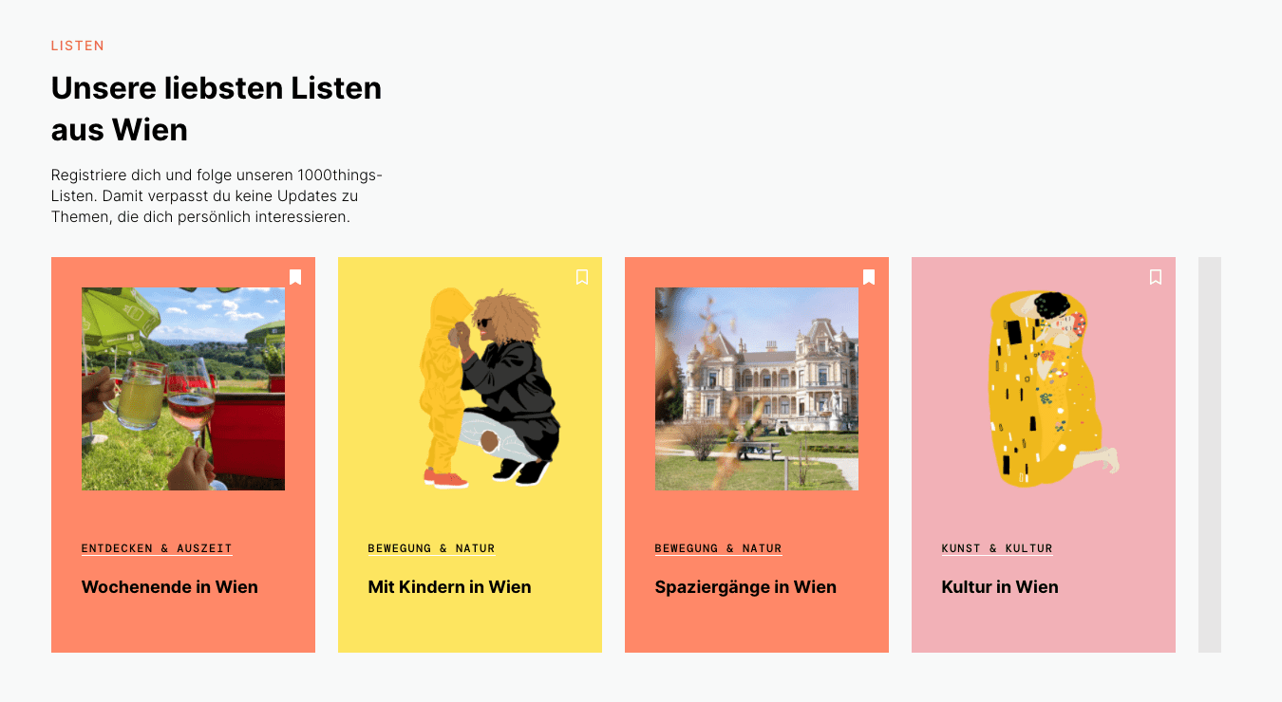Click the wine glasses picnic photo

(183, 389)
